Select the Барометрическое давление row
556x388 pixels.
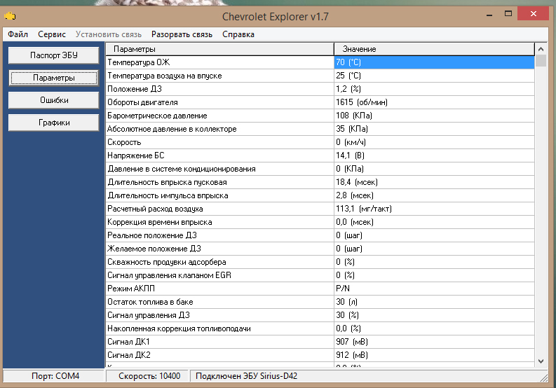[x=320, y=116]
